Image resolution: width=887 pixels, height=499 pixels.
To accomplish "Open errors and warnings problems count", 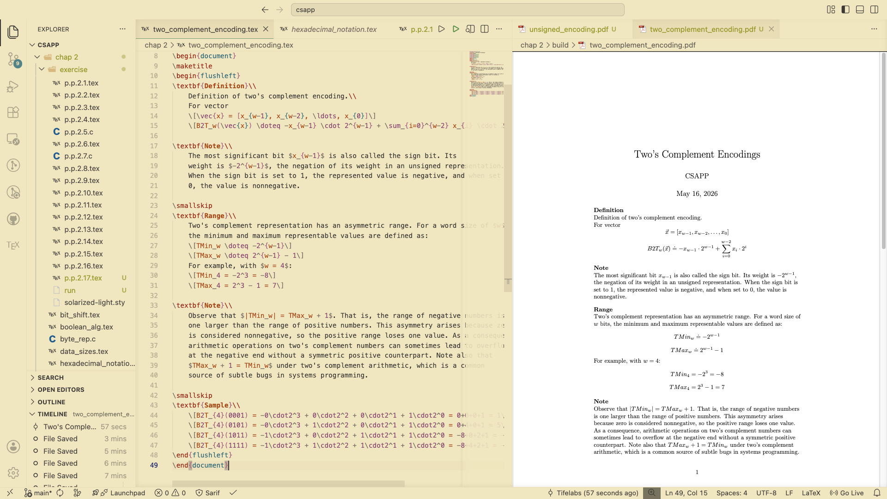I will 170,493.
